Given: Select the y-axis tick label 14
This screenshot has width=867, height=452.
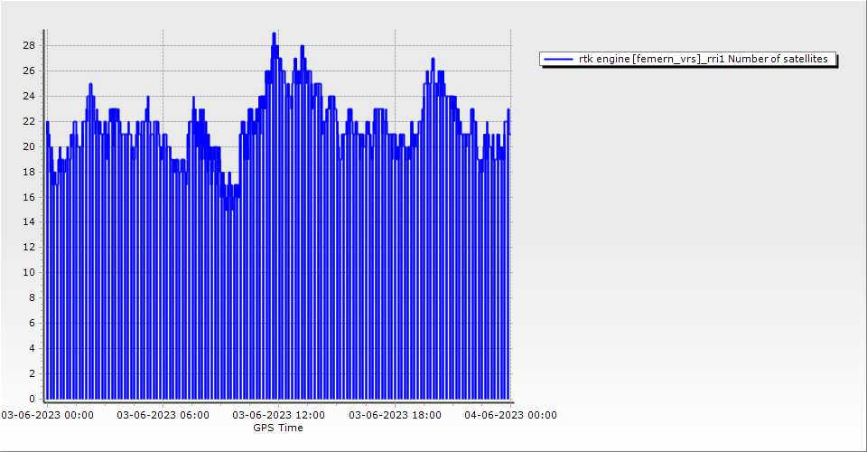Looking at the screenshot, I should point(30,221).
